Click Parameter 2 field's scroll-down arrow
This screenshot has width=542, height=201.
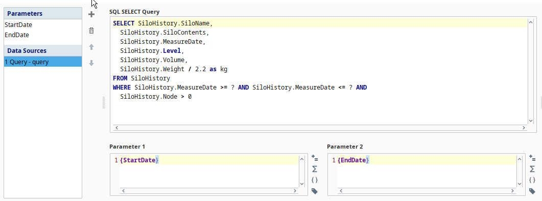pos(519,184)
